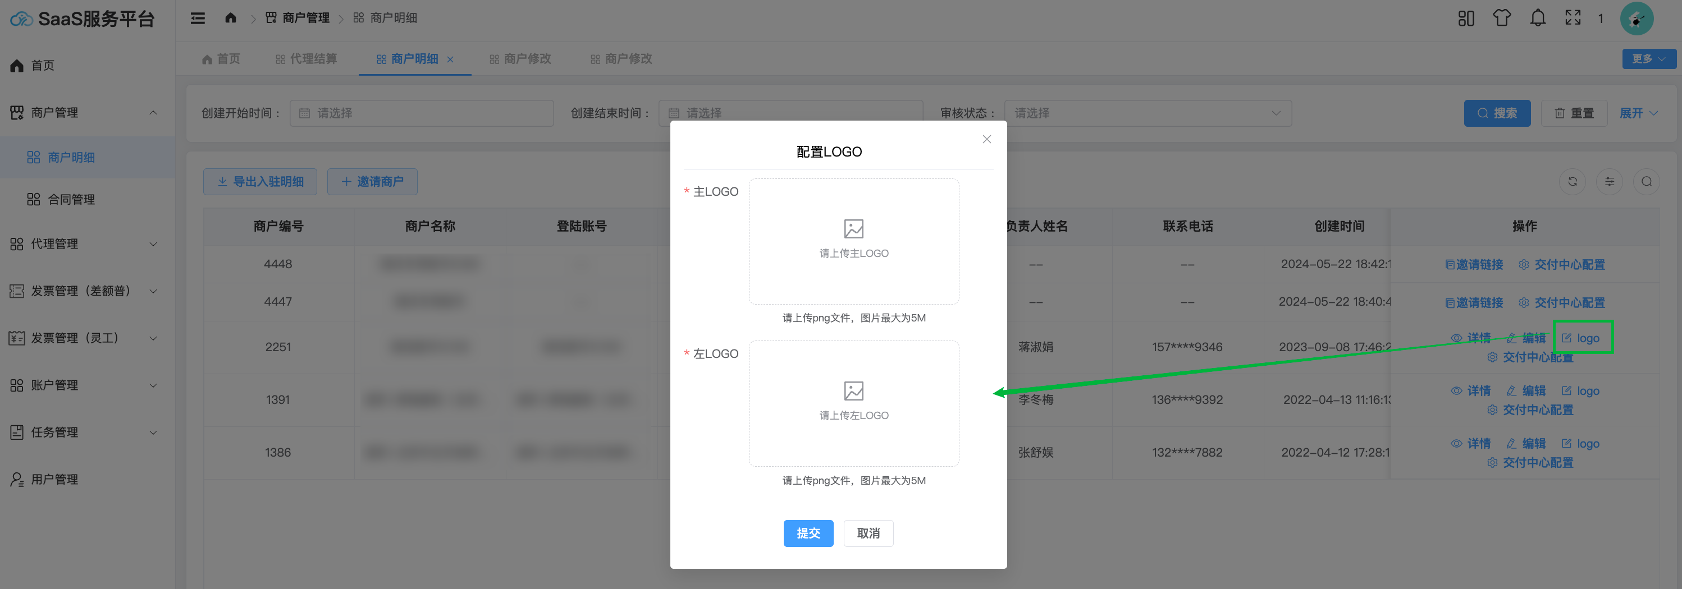
Task: Click the 创建开始时间 date field
Action: [x=422, y=113]
